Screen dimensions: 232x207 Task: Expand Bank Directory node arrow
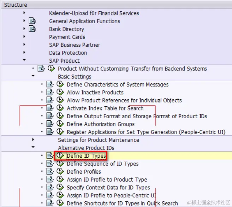(x=24, y=29)
